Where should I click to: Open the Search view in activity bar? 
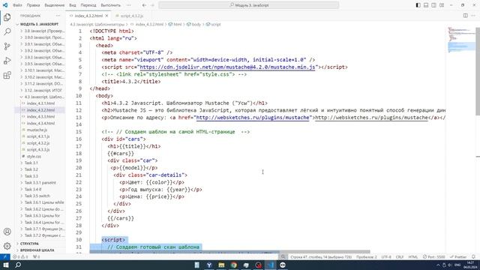pyautogui.click(x=7, y=31)
